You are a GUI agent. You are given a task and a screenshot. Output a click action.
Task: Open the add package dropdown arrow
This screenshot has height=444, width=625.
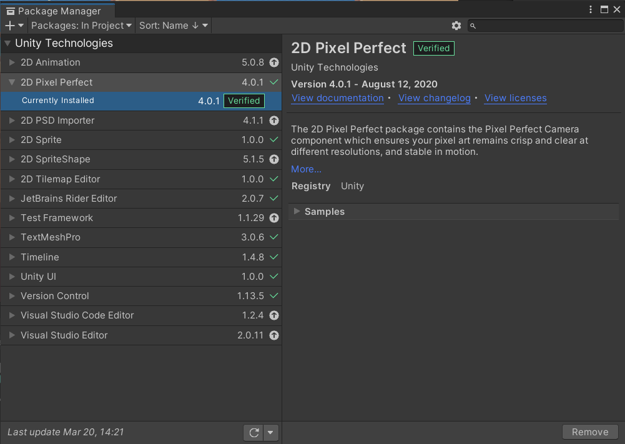point(21,26)
